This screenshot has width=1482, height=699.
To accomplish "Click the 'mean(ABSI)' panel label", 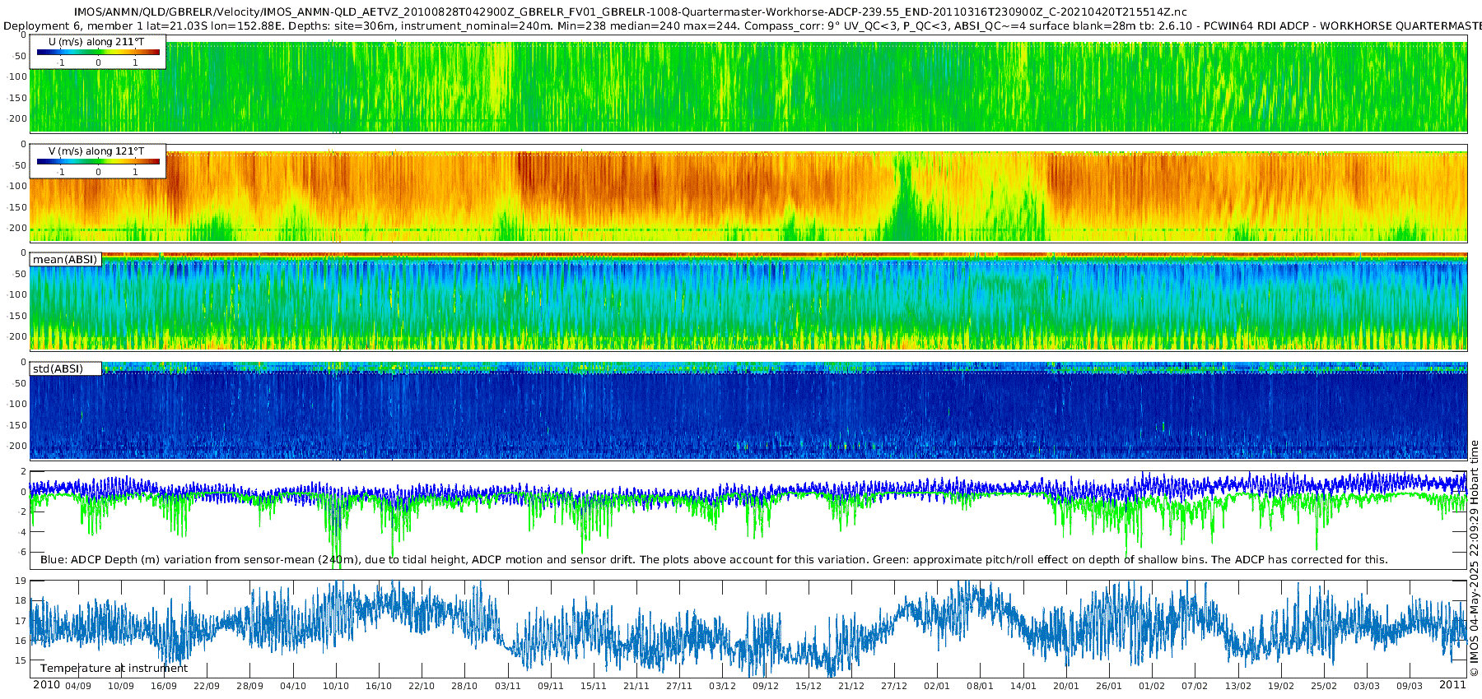I will click(x=65, y=260).
